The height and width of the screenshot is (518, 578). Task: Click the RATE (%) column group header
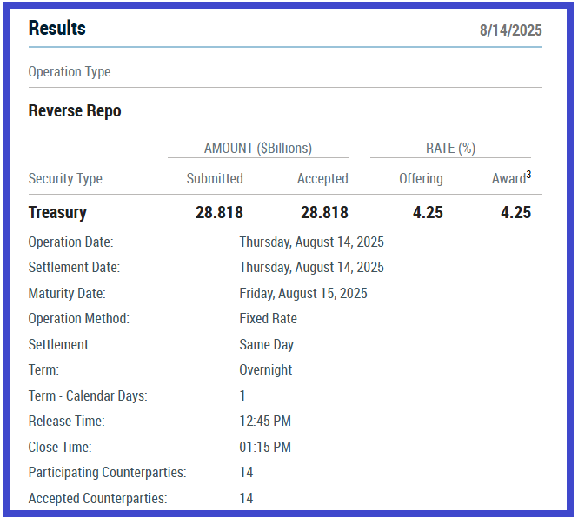click(x=448, y=148)
